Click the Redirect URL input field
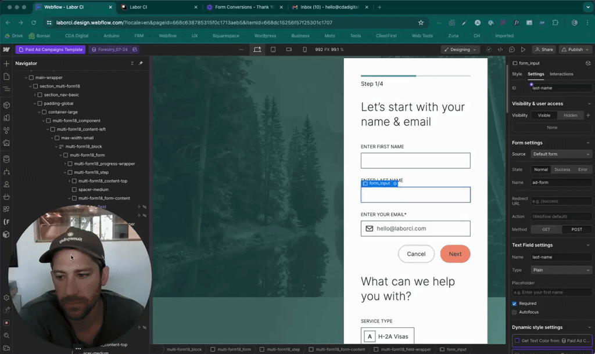595x354 pixels. coord(561,200)
